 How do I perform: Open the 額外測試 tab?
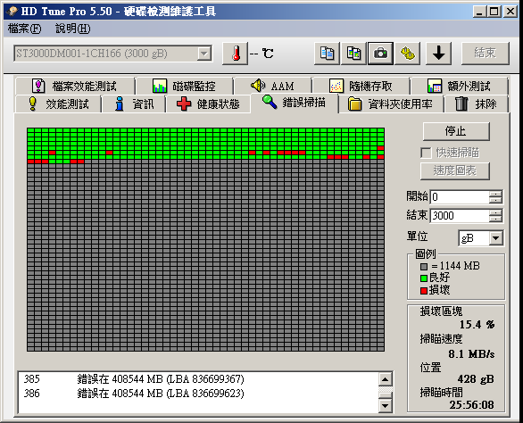pyautogui.click(x=460, y=86)
